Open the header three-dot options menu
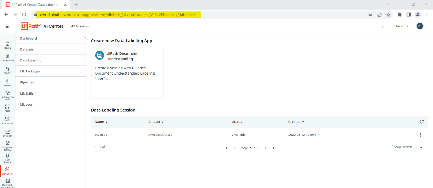Viewport: 433px width, 188px height. click(382, 26)
